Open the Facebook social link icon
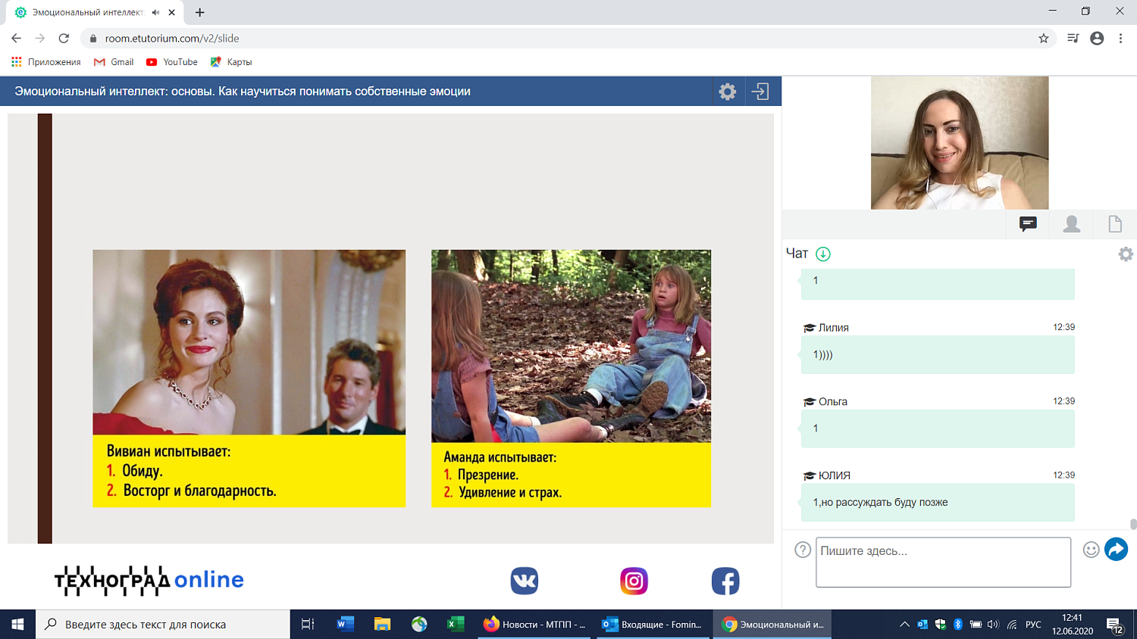 [x=725, y=581]
